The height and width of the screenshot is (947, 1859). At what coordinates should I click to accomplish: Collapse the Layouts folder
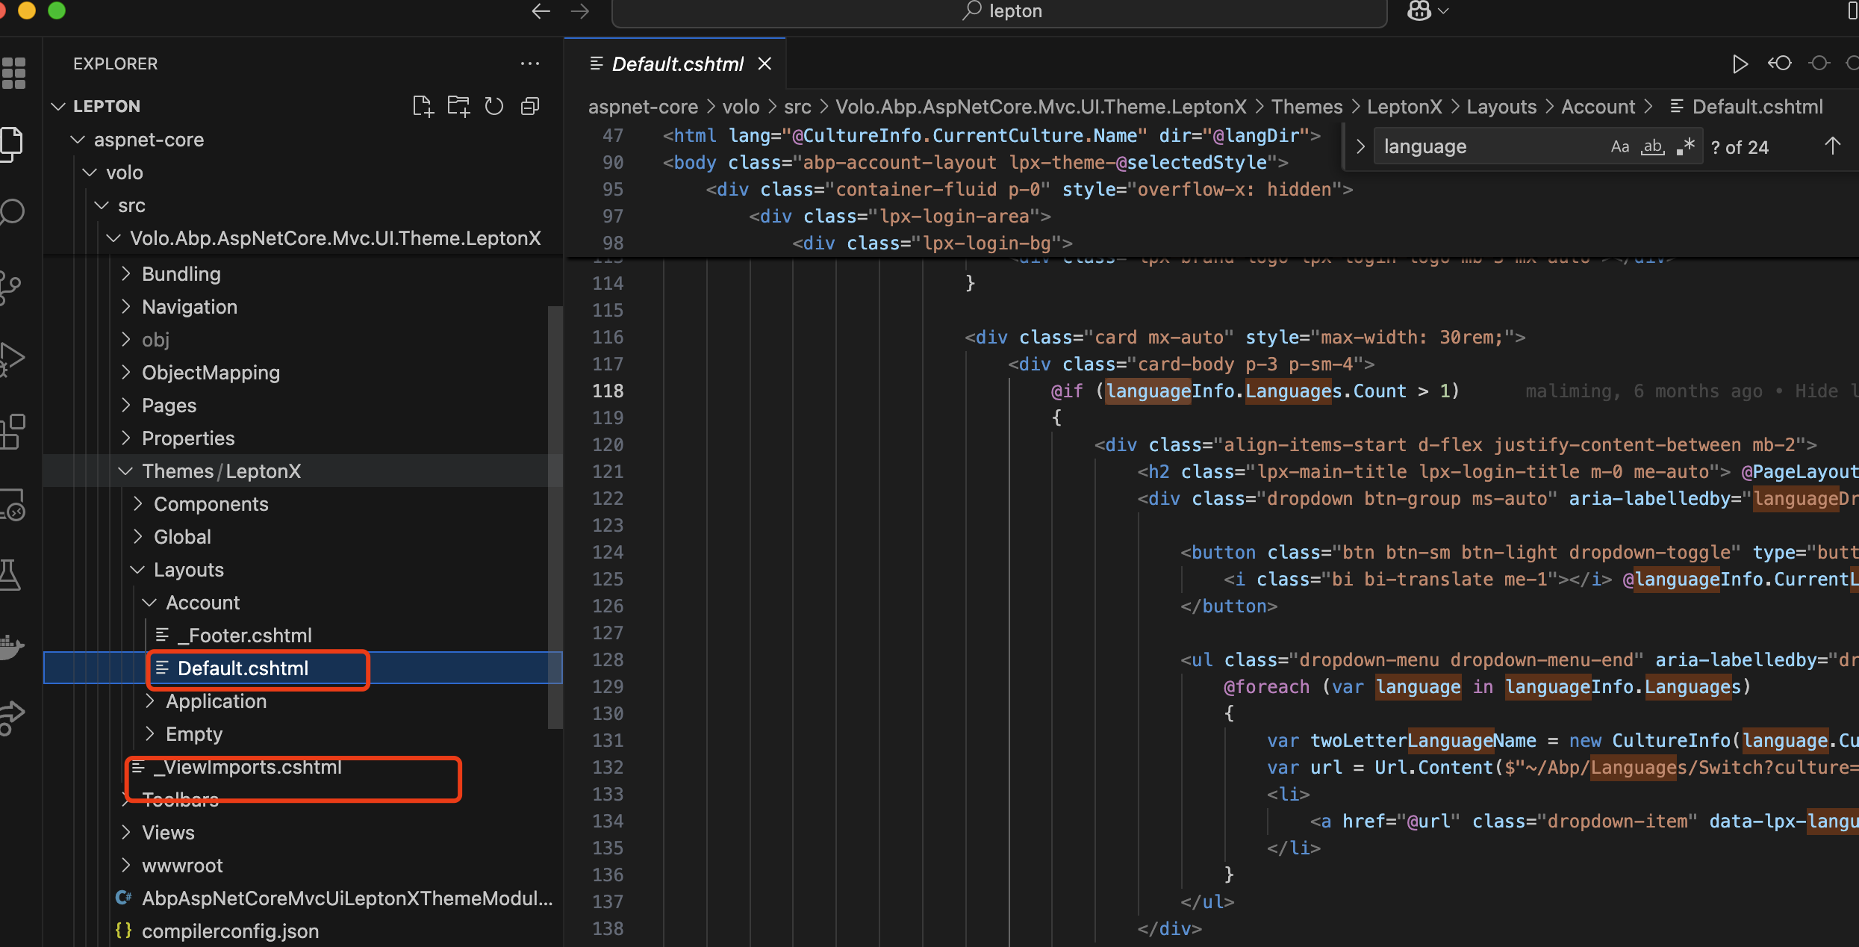click(x=188, y=570)
